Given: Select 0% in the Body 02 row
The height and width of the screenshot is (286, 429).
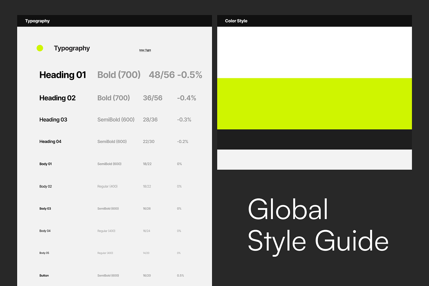Looking at the screenshot, I should coord(179,187).
